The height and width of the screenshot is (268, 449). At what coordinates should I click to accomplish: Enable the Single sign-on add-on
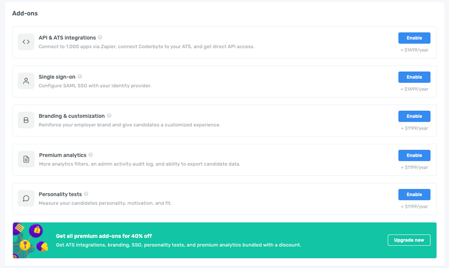tap(414, 77)
